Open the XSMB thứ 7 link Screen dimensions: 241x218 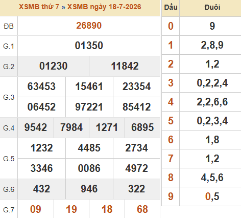(39, 7)
